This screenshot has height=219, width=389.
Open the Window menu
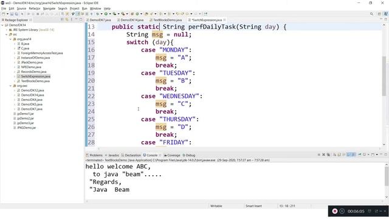tap(95, 9)
